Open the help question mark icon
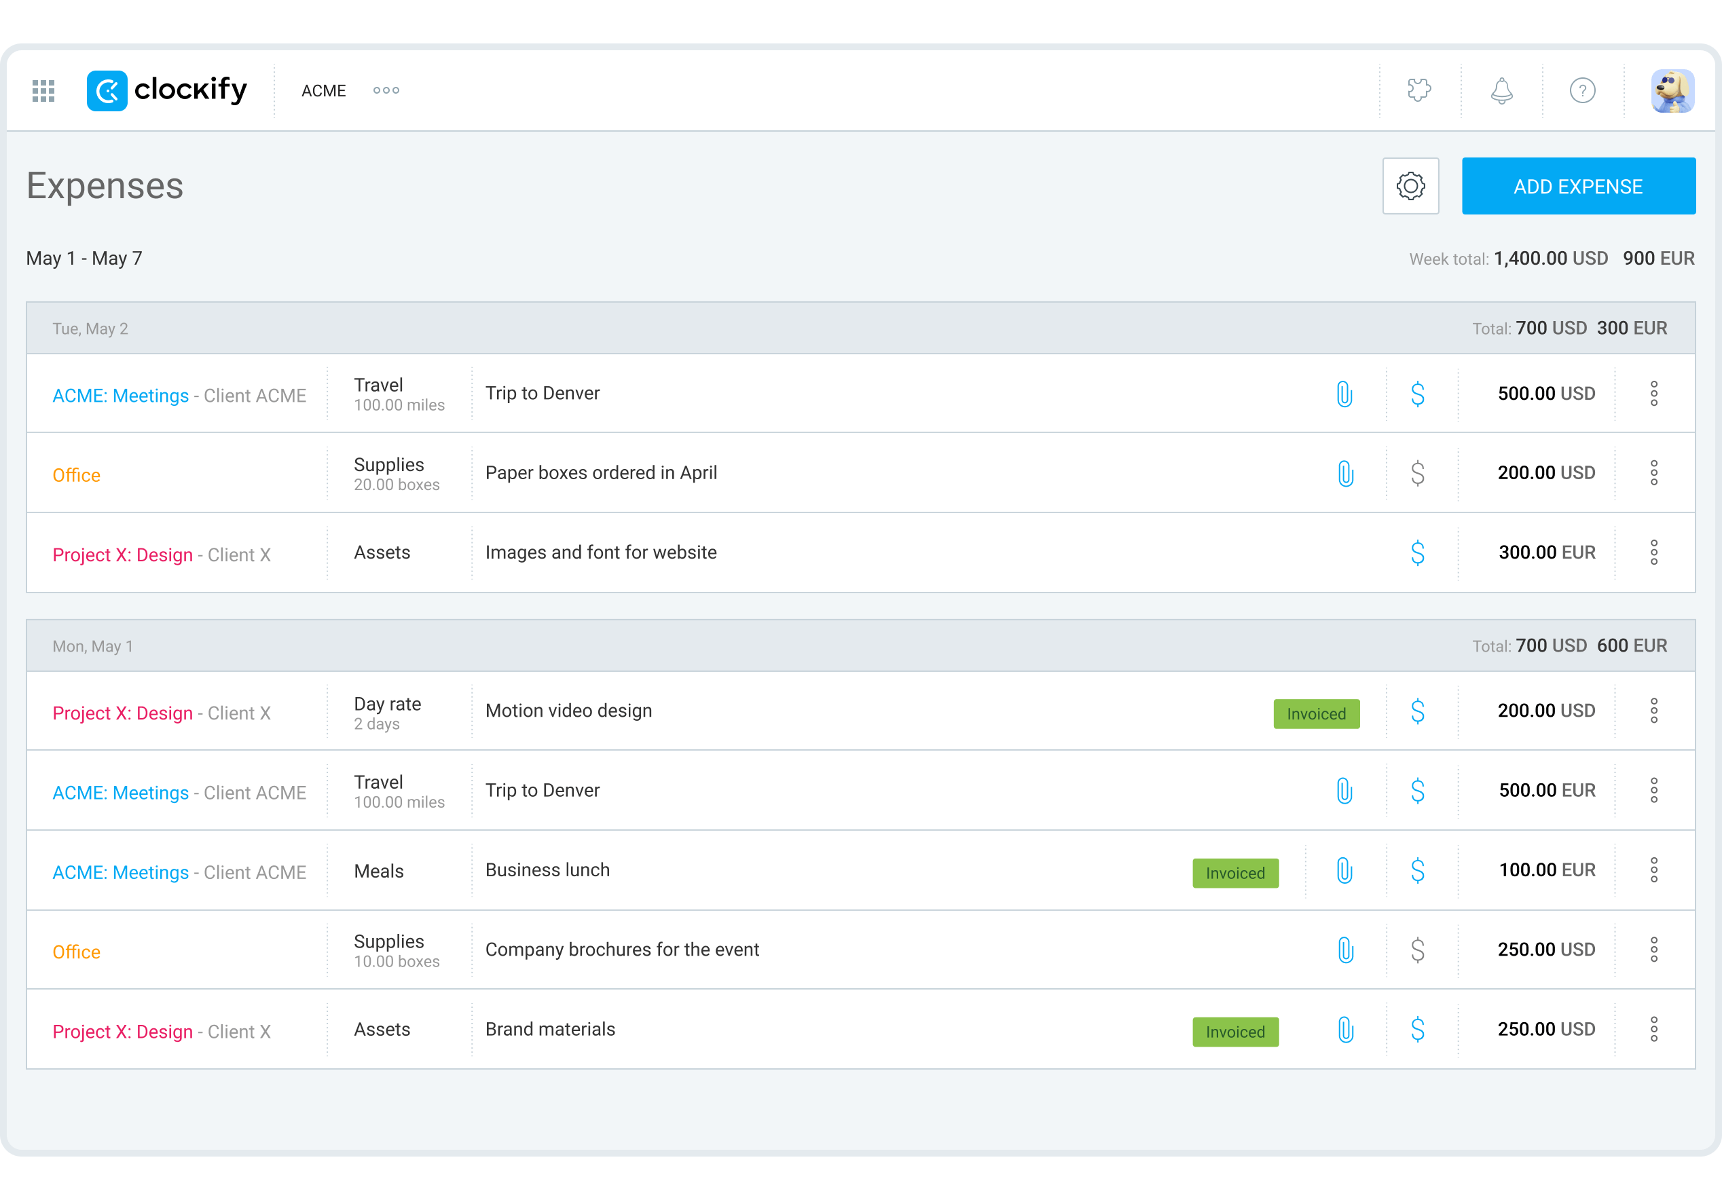1722x1200 pixels. pos(1581,91)
